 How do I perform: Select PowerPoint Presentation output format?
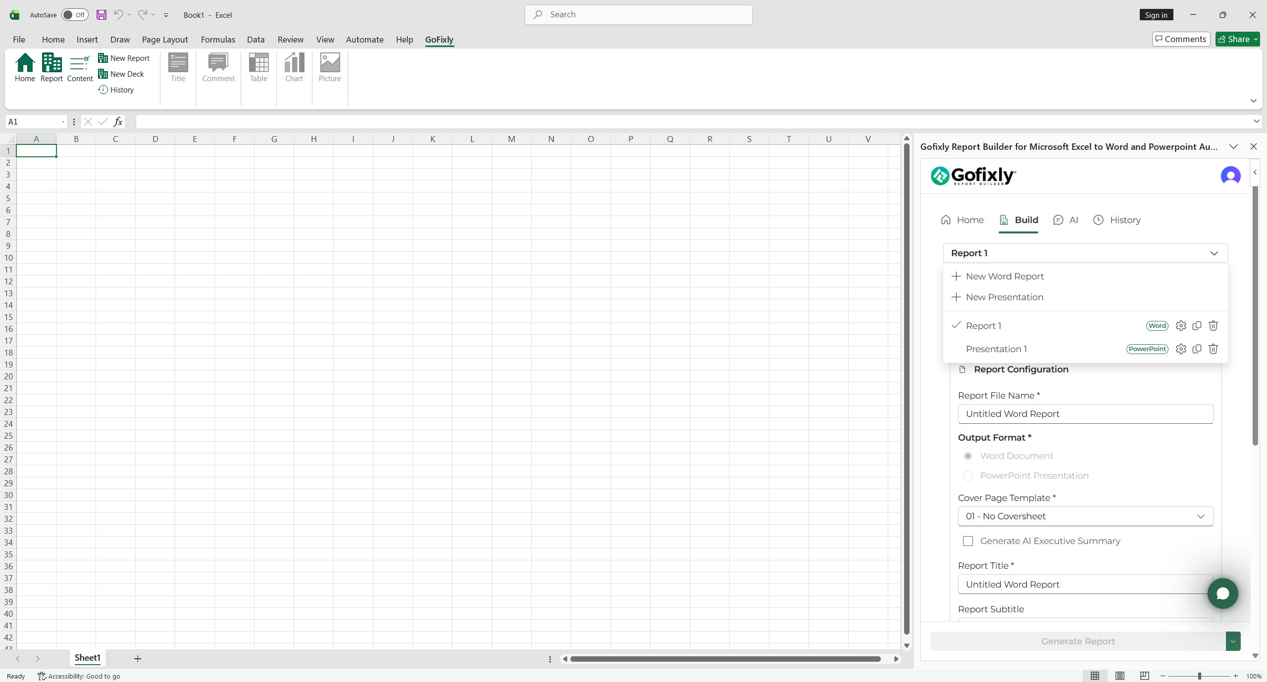968,476
